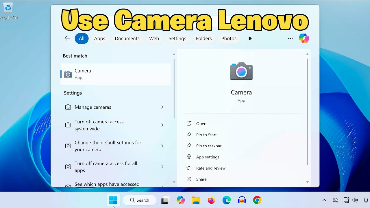Choose Open for the Camera app
This screenshot has width=370, height=208.
[x=201, y=124]
